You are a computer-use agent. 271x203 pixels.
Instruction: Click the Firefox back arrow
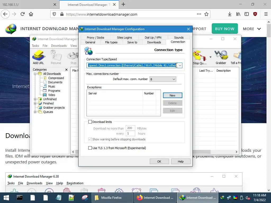click(5, 14)
